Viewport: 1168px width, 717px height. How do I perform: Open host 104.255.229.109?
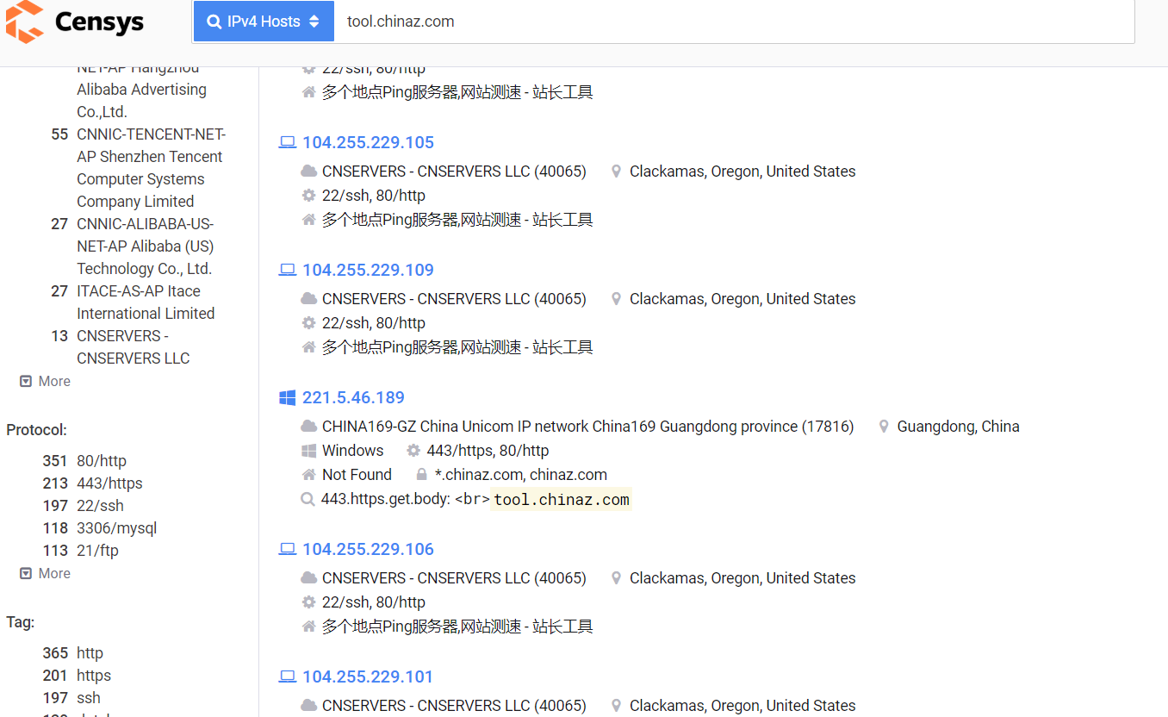point(368,270)
